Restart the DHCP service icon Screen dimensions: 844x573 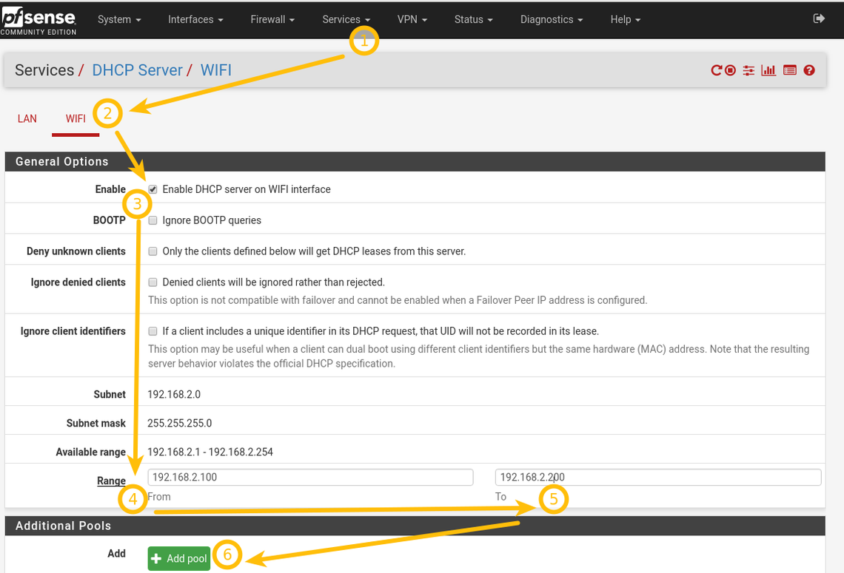coord(716,70)
